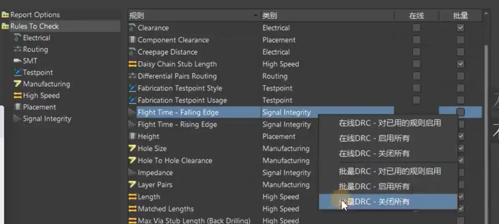Click the Placement icon in left tree
The image size is (499, 224).
[x=18, y=107]
